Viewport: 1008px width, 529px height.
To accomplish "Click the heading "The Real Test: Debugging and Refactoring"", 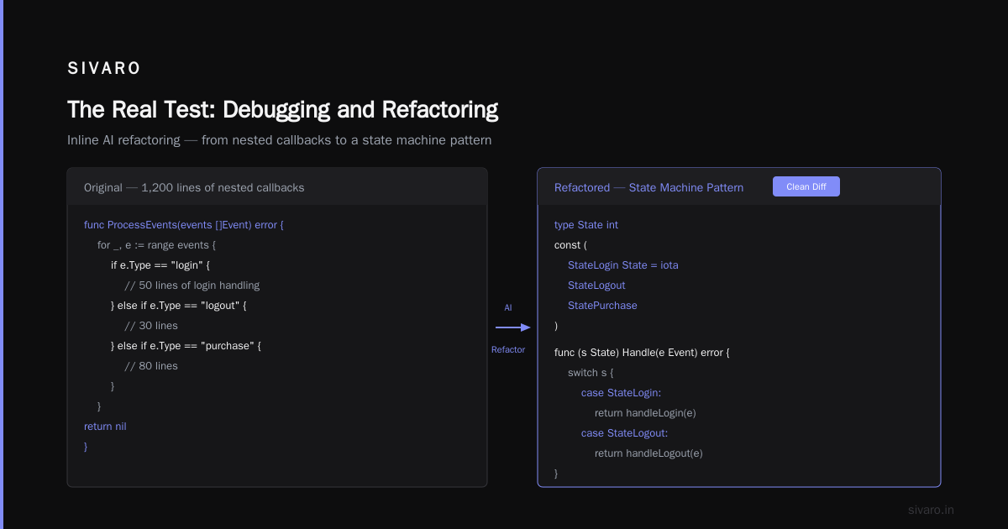I will coord(283,109).
